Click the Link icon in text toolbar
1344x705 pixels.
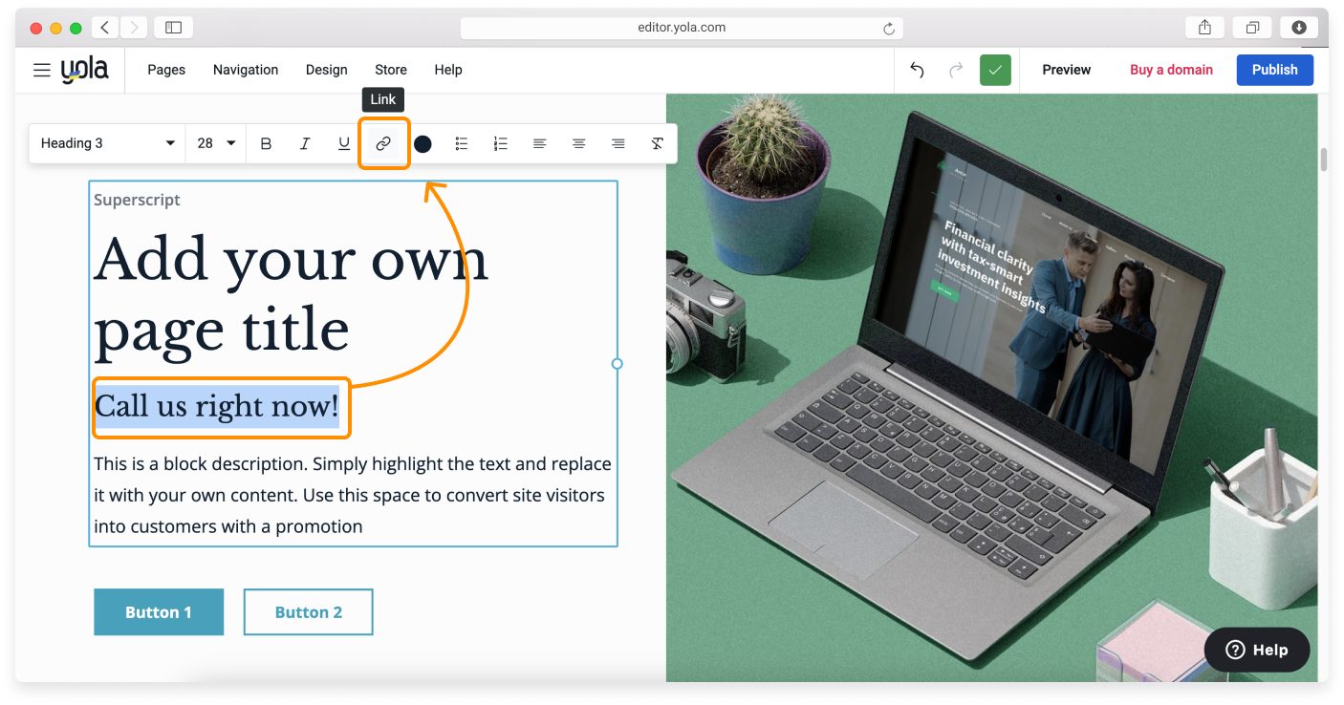383,143
